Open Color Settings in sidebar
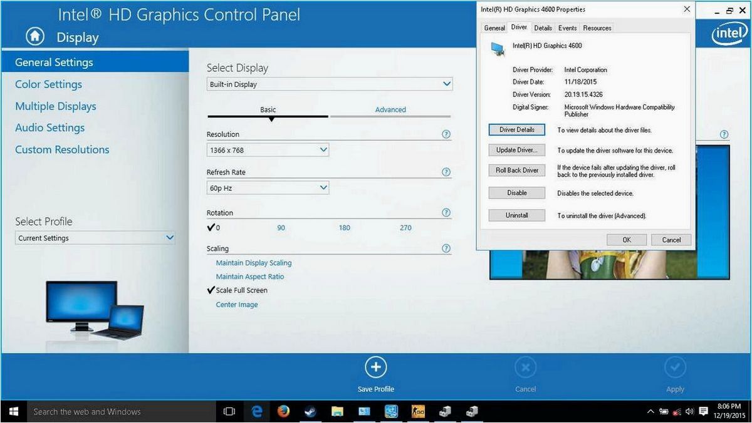The height and width of the screenshot is (423, 752). coord(49,84)
